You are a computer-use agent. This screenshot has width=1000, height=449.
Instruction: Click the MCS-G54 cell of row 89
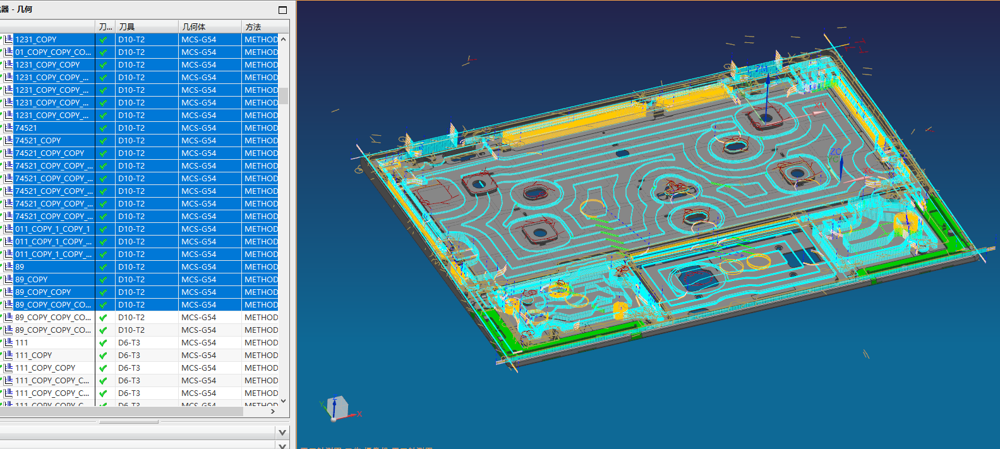point(210,266)
